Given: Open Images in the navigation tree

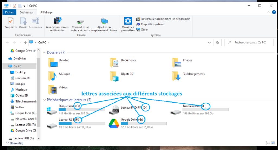Looking at the screenshot, I should click(x=18, y=84).
